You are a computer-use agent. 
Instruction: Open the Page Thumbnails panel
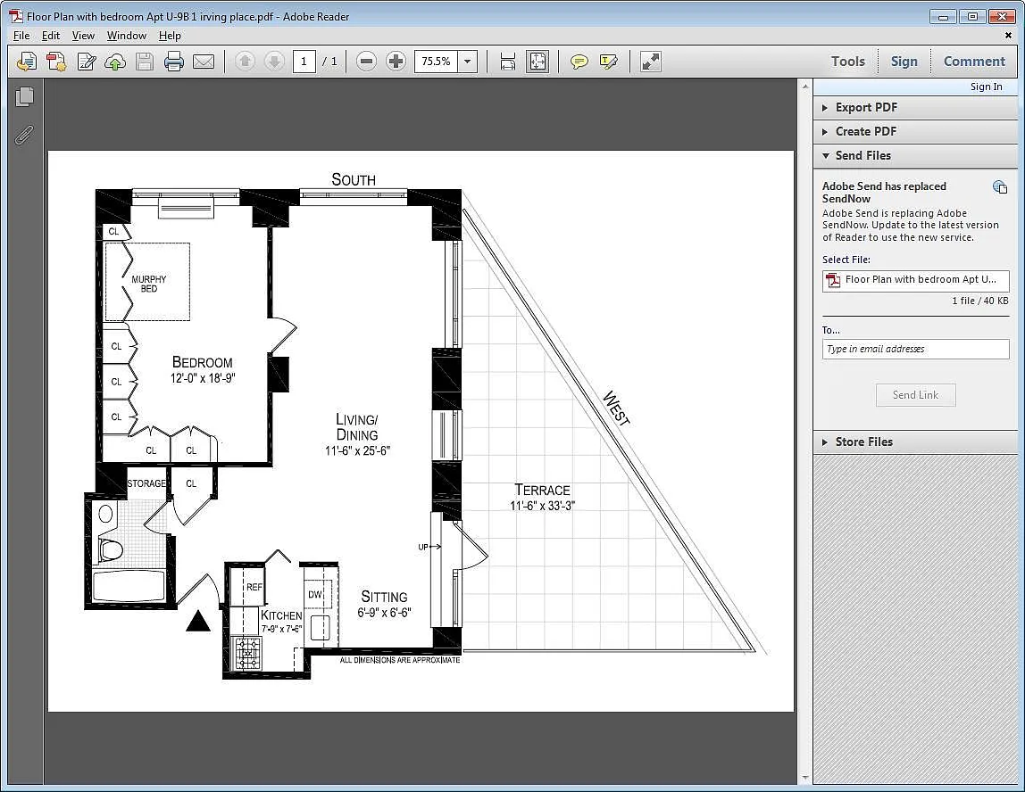point(25,96)
